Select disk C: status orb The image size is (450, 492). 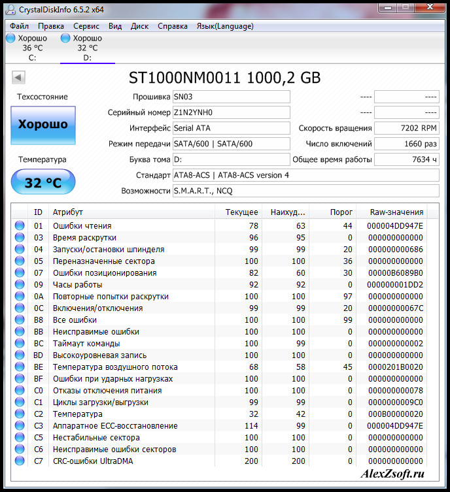pyautogui.click(x=10, y=38)
